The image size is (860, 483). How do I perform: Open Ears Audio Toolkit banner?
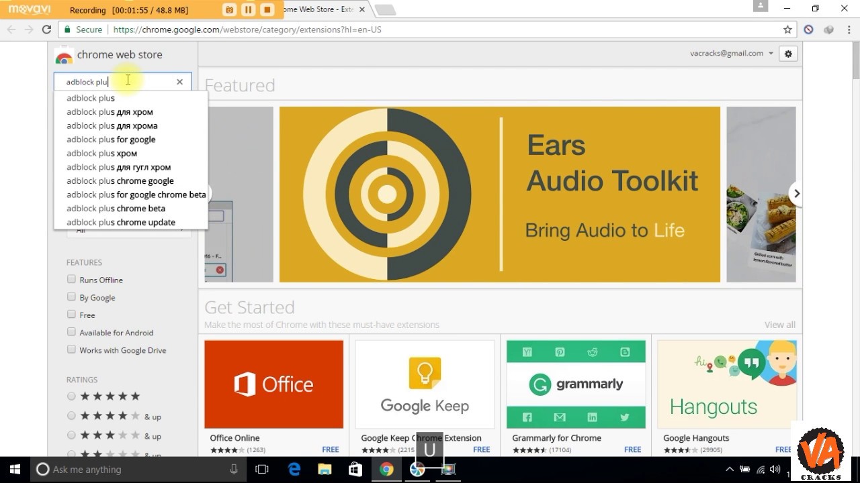pos(499,195)
